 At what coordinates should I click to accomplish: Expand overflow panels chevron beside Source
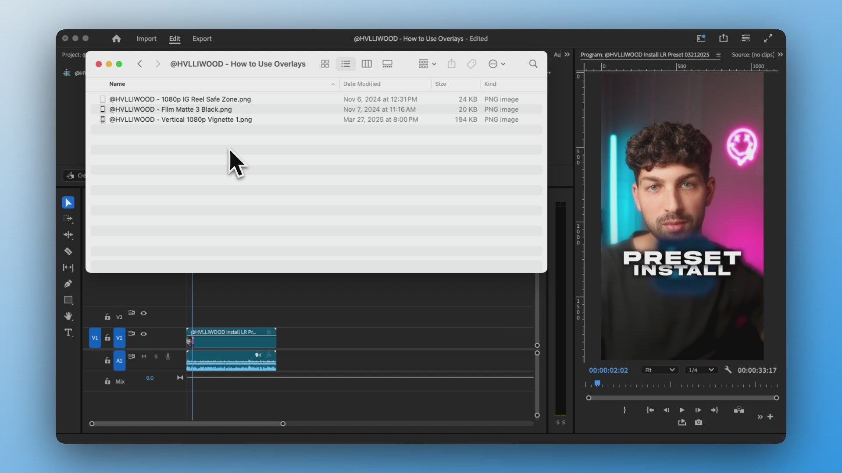coord(780,55)
